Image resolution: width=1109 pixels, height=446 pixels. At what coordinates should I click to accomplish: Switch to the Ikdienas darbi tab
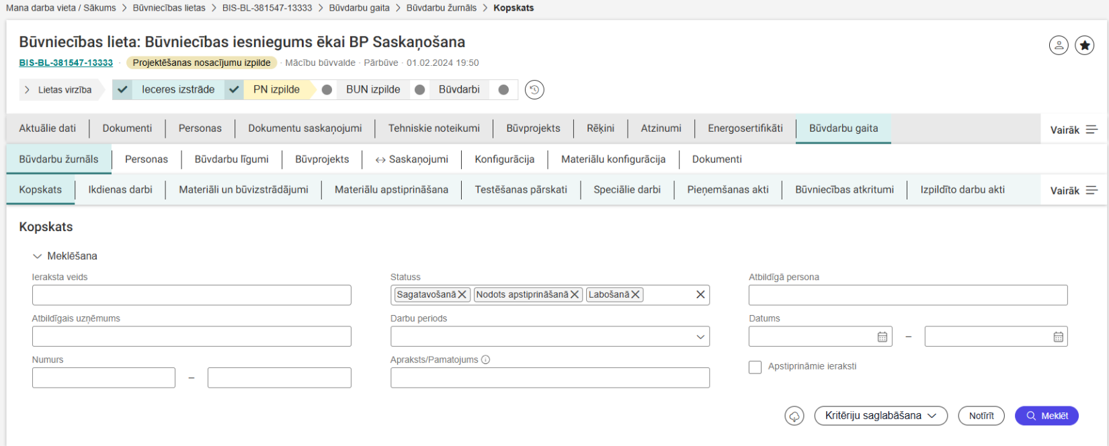120,190
